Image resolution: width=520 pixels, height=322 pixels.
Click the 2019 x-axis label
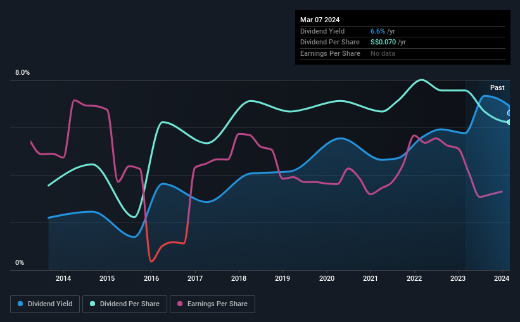282,278
